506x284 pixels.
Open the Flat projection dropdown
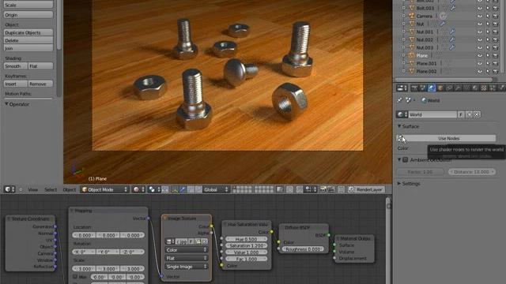click(x=187, y=258)
